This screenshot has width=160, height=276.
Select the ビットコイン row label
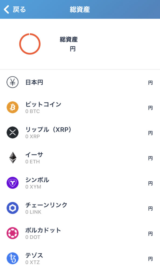(x=43, y=104)
